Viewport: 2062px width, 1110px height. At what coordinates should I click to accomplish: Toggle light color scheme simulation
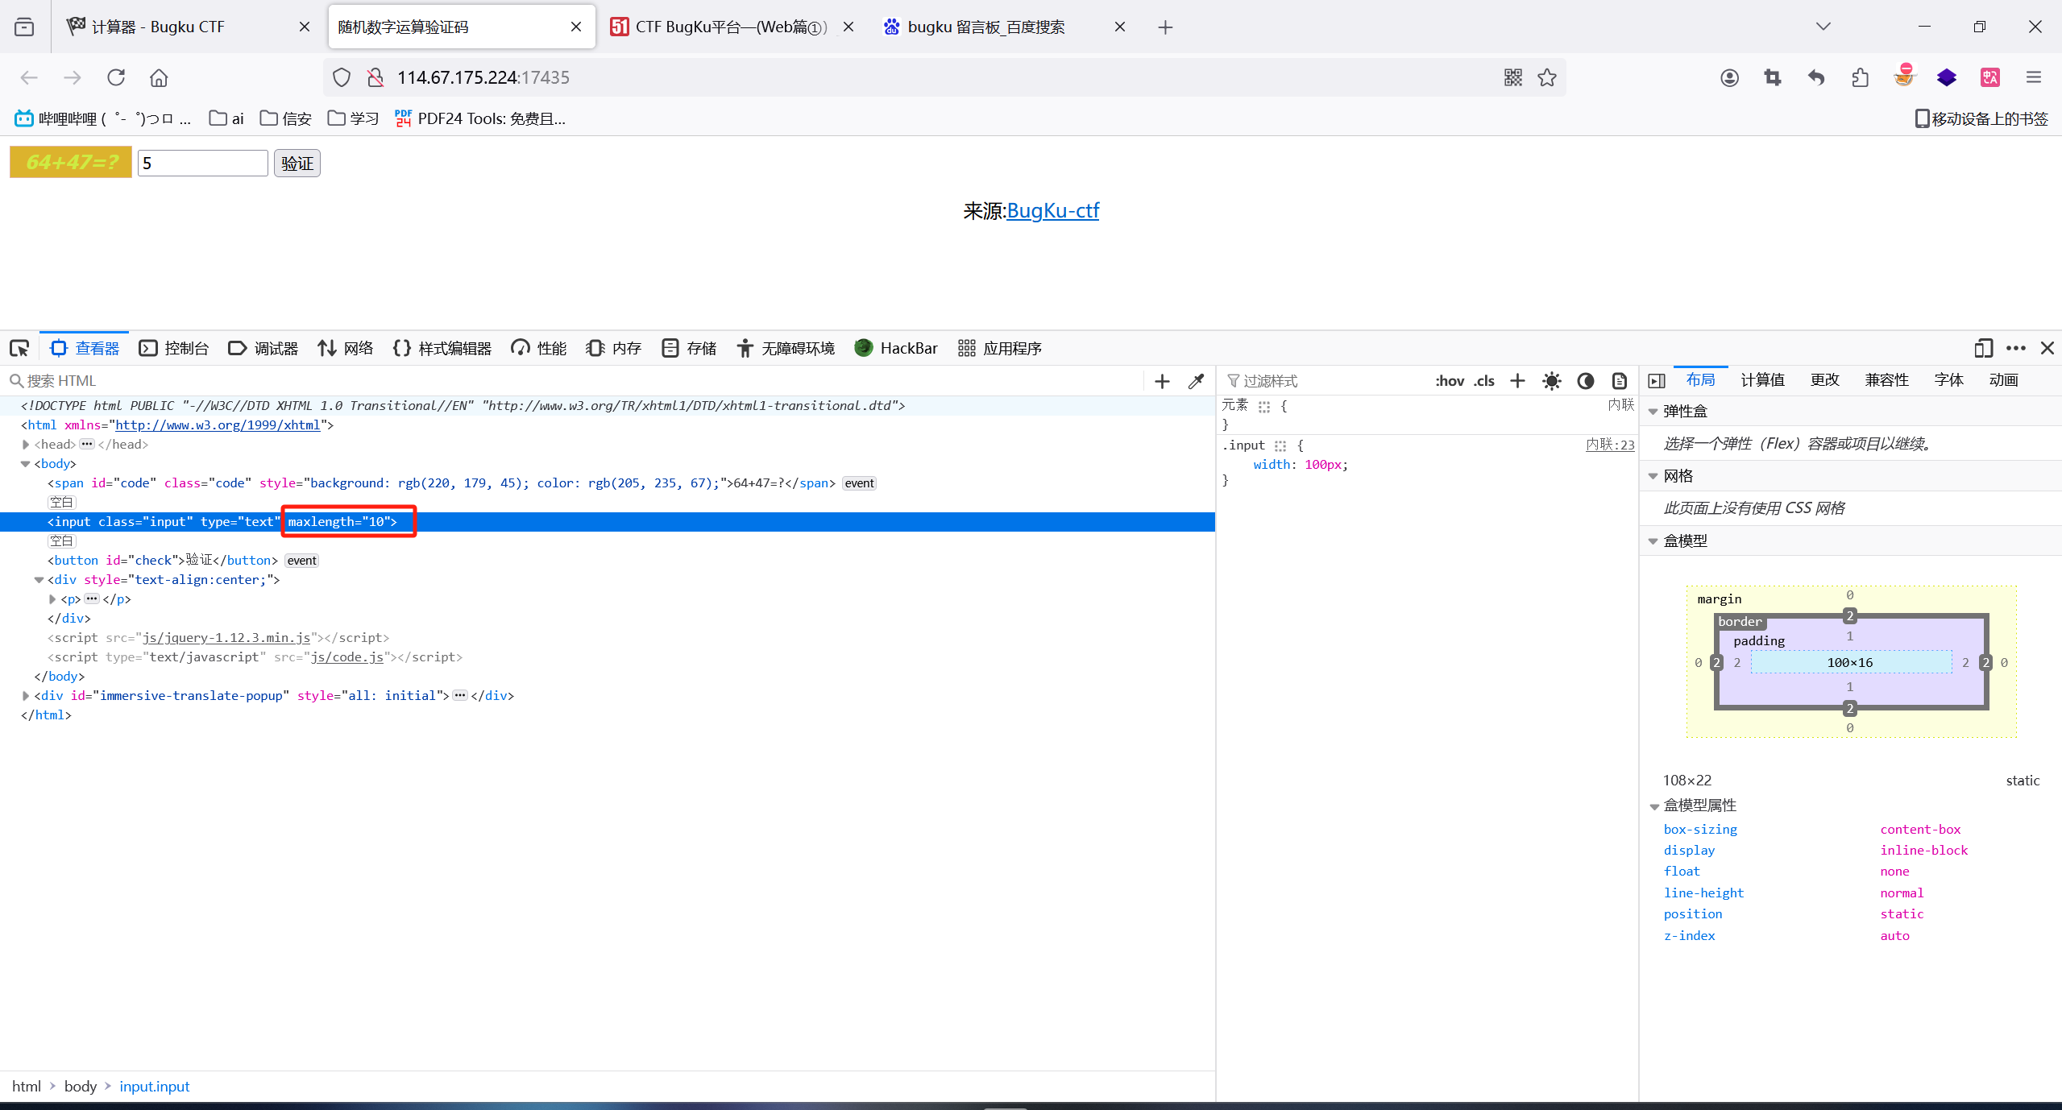point(1551,380)
